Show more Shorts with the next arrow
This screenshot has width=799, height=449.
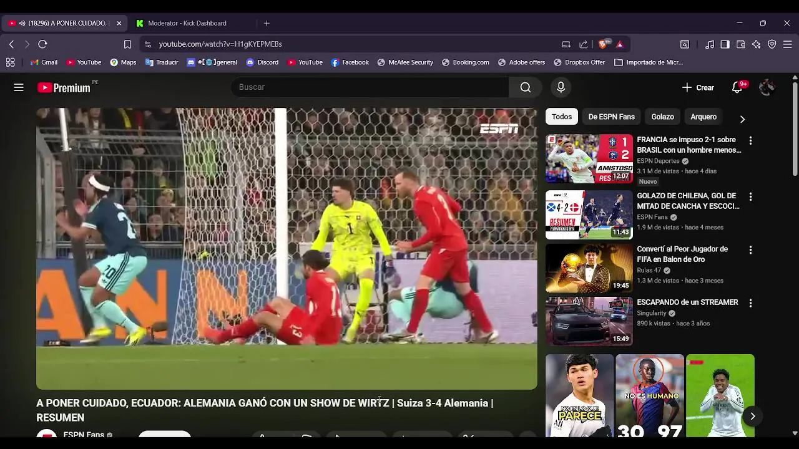pyautogui.click(x=753, y=416)
